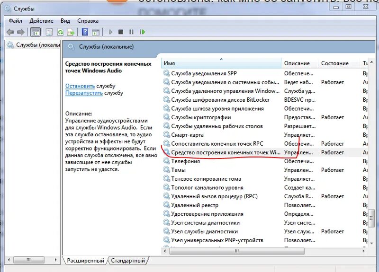Click tree pane scrollbar right arrow
379x272 pixels.
[55, 260]
